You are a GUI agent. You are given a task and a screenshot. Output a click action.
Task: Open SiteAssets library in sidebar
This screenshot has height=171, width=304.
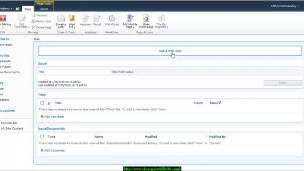(5, 61)
